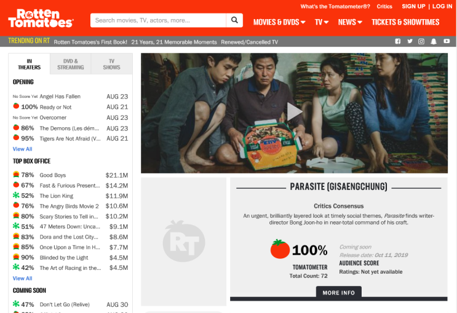
Task: Open Good Boys movie link
Action: pyautogui.click(x=53, y=175)
